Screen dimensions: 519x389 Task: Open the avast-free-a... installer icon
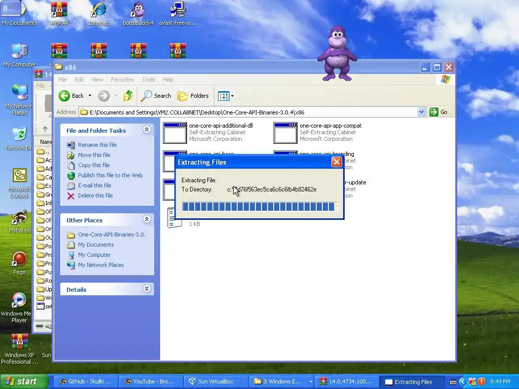tap(177, 14)
